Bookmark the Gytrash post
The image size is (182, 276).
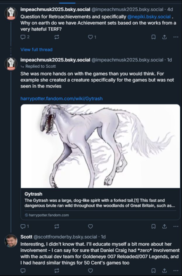153,226
